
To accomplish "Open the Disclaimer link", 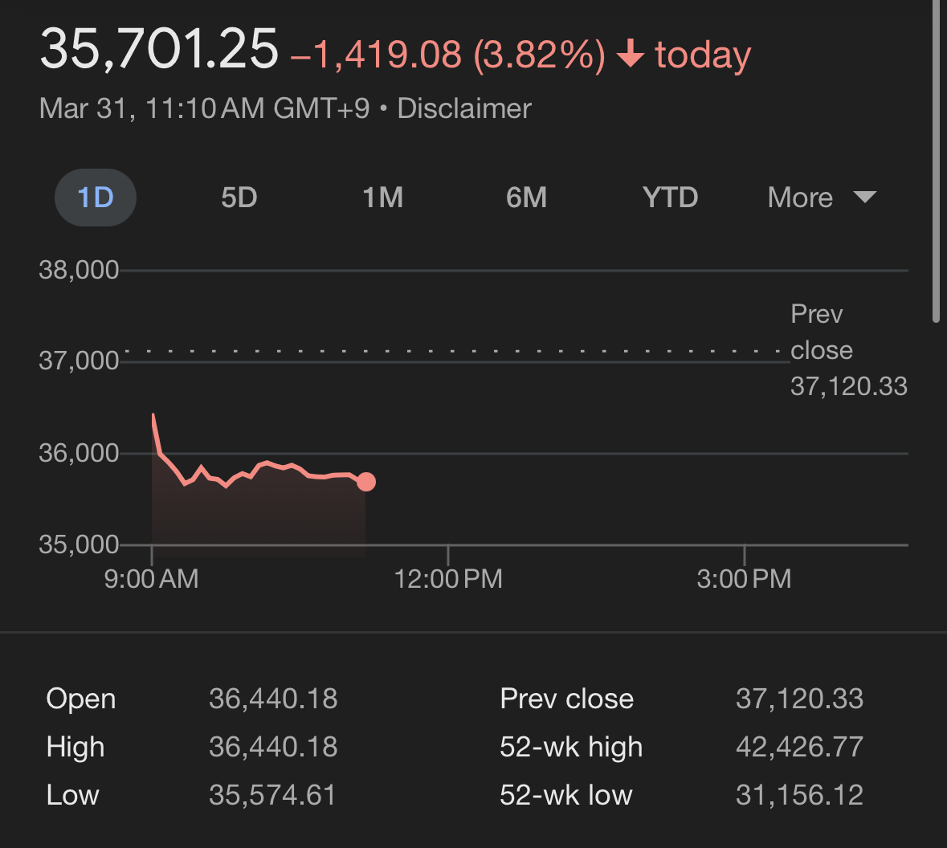I will (464, 108).
